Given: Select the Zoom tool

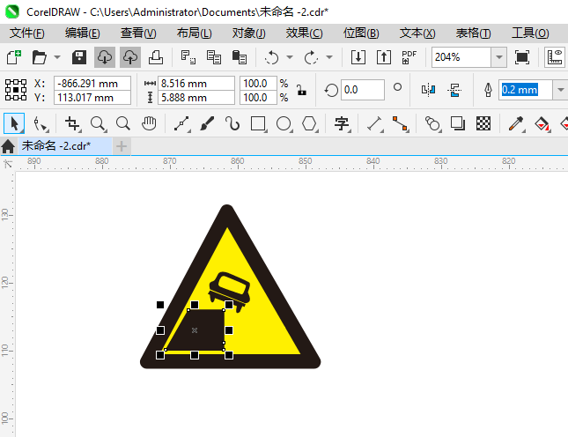Looking at the screenshot, I should pyautogui.click(x=98, y=123).
